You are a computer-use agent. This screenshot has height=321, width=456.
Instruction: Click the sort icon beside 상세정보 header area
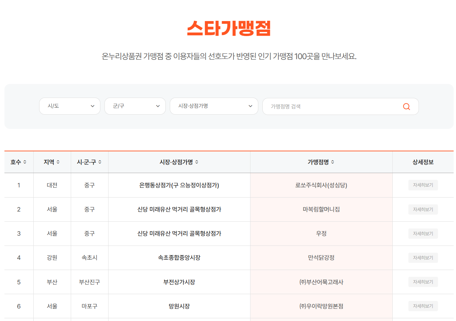(423, 162)
